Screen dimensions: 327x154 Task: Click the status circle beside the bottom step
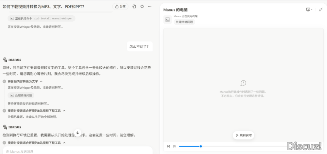click(4, 143)
